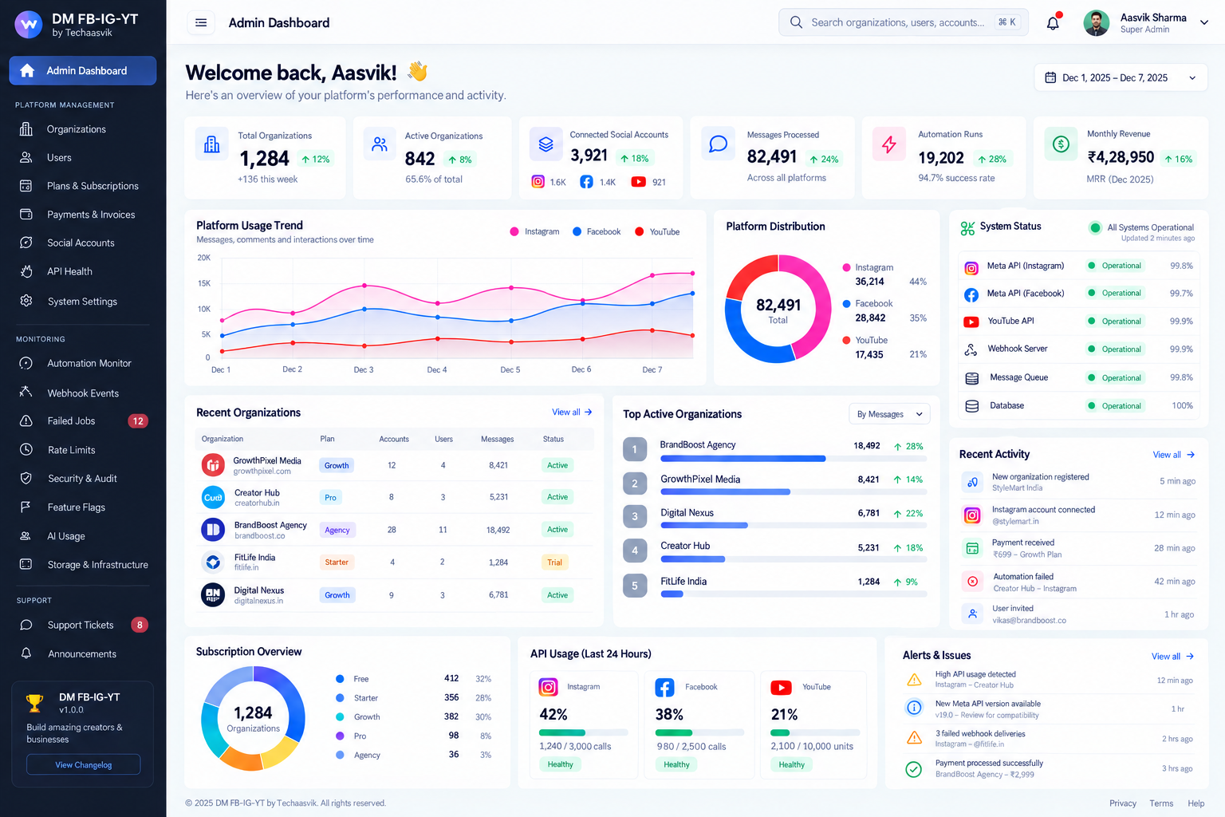1225x817 pixels.
Task: Open the Privacy footer link
Action: tap(1123, 803)
